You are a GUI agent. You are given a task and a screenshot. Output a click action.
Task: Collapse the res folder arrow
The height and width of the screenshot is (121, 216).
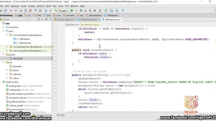(3, 63)
